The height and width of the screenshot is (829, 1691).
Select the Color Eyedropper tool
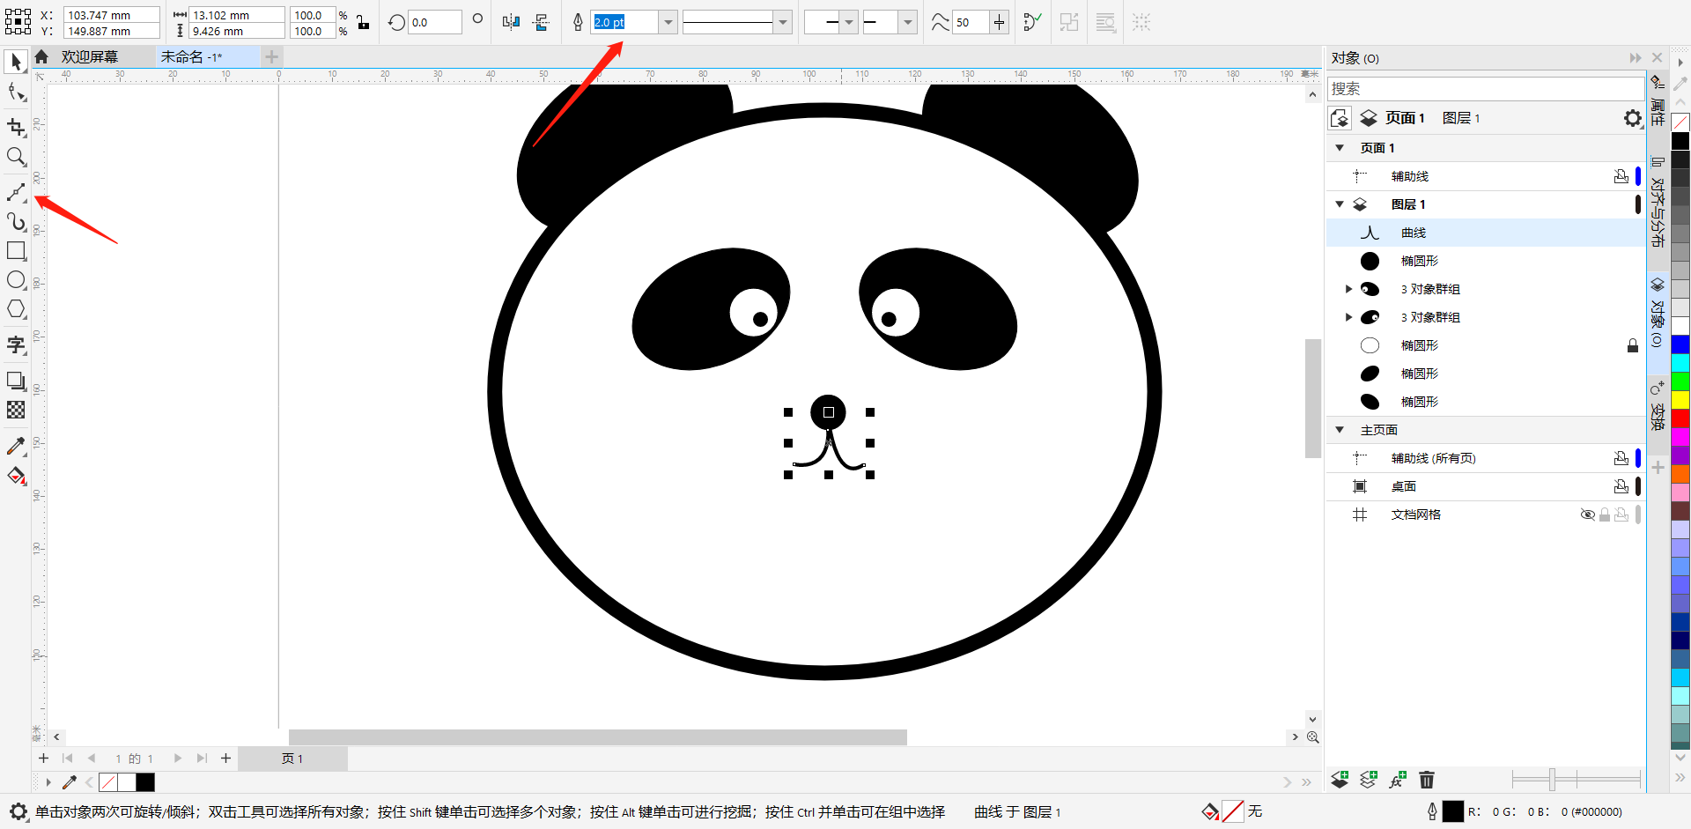pos(15,447)
